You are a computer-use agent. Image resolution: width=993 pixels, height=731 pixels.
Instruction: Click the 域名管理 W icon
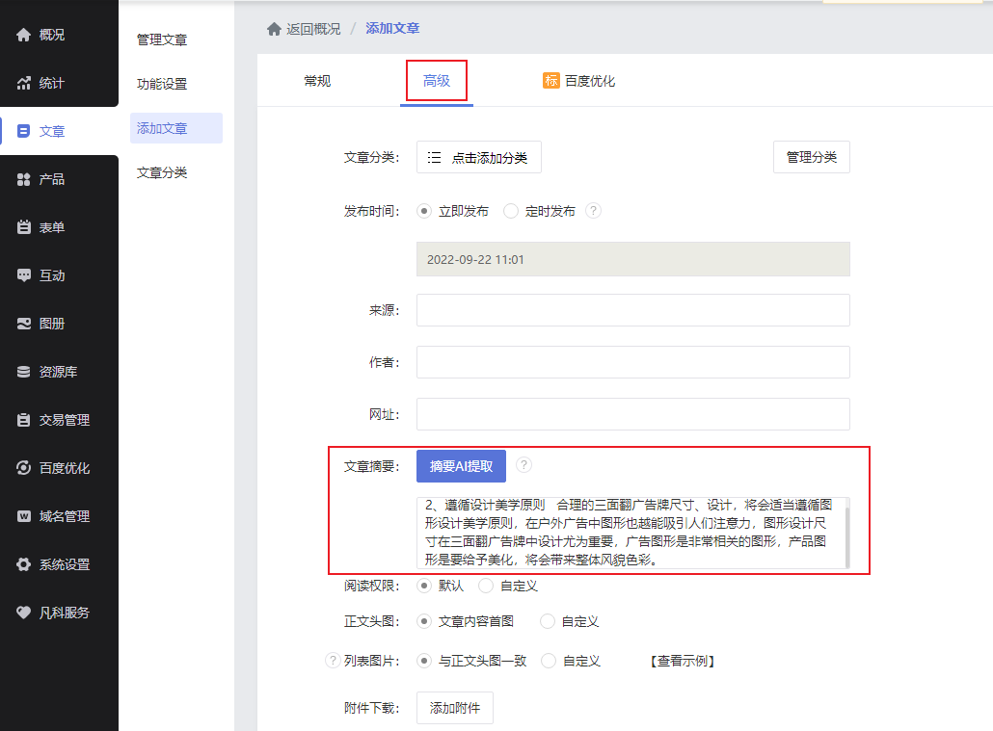pyautogui.click(x=23, y=516)
